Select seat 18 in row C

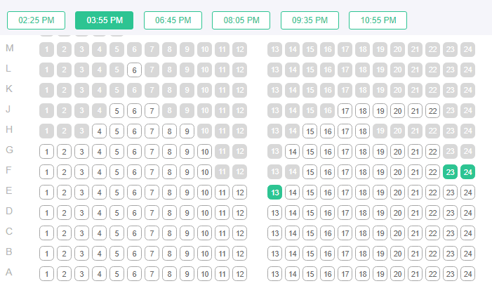[363, 233]
